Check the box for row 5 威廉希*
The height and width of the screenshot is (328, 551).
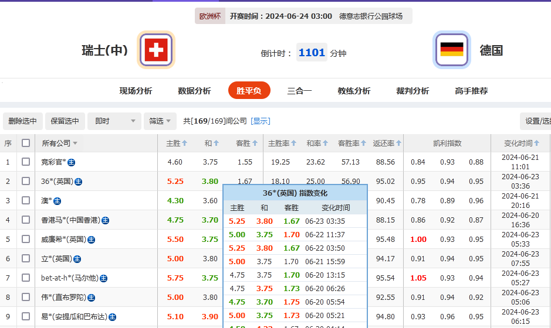tap(26, 240)
